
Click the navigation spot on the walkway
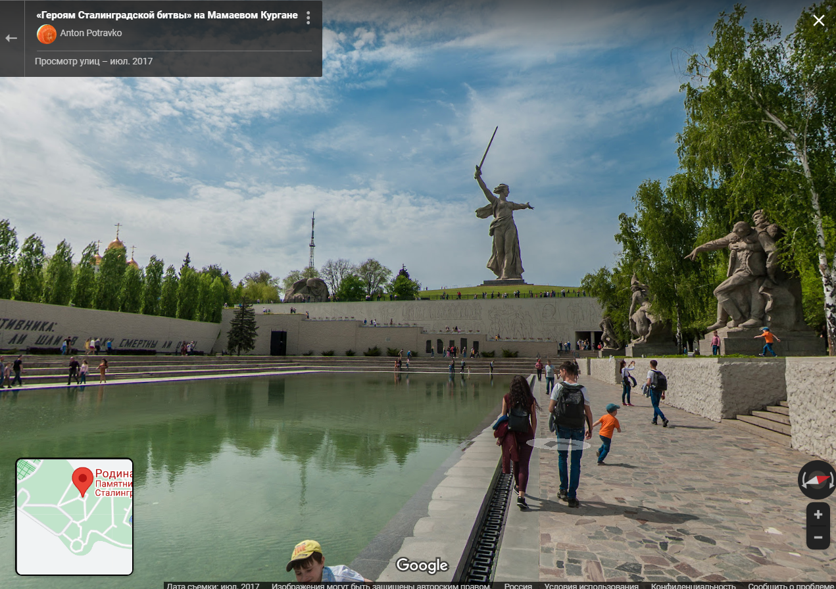click(558, 444)
